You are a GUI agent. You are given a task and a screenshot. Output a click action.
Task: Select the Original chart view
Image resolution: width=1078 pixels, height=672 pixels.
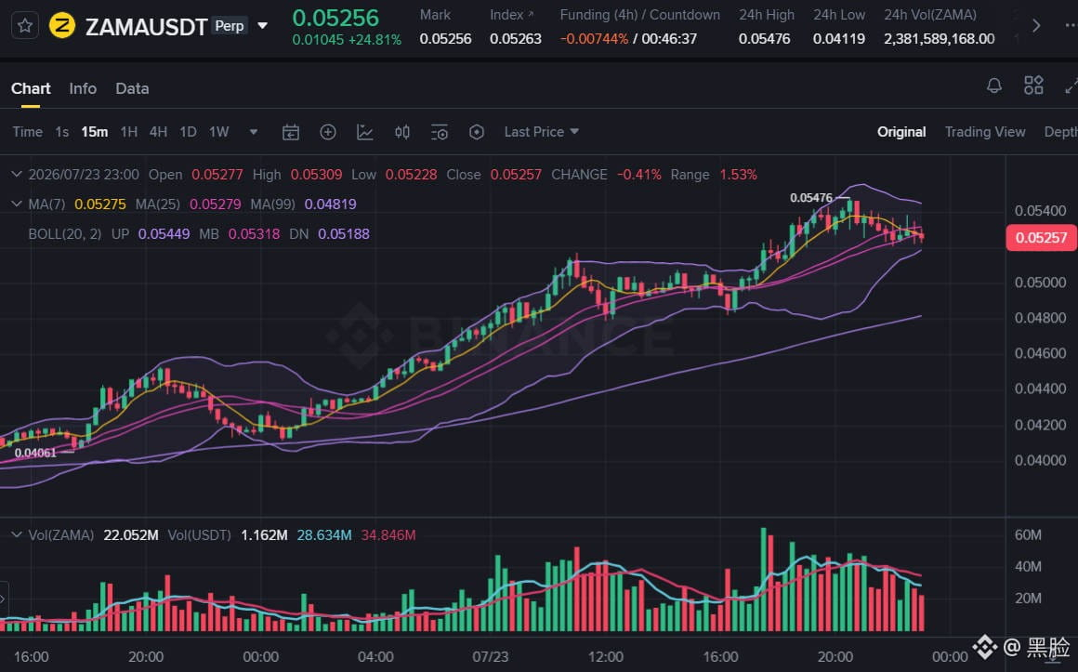point(901,131)
